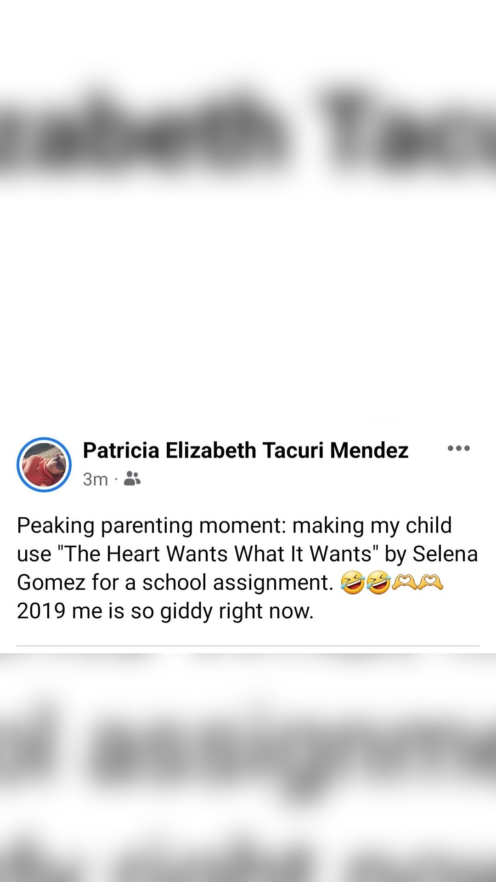The width and height of the screenshot is (496, 882).
Task: Click the divider line beneath the post
Action: [248, 646]
